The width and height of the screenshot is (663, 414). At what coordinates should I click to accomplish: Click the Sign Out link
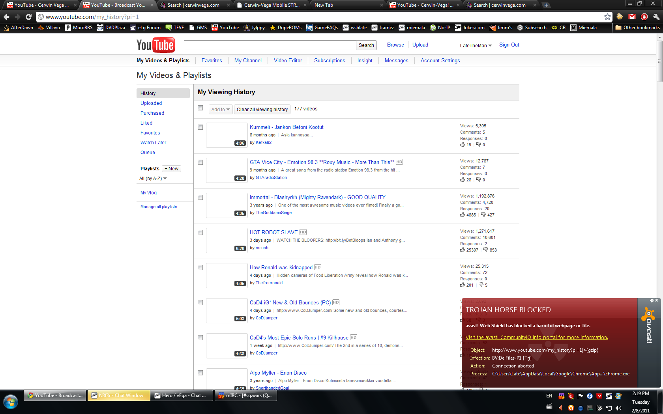(x=509, y=45)
